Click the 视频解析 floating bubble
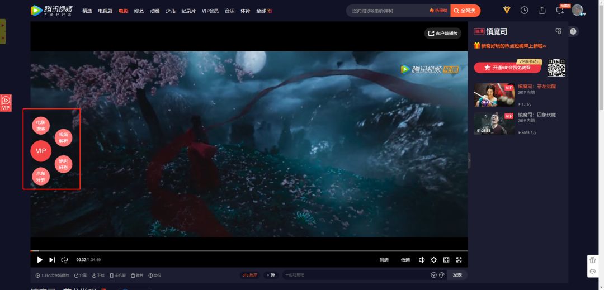 click(63, 137)
